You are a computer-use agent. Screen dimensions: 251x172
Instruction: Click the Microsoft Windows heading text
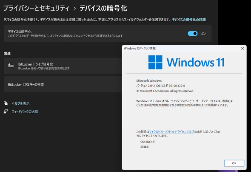149,80
